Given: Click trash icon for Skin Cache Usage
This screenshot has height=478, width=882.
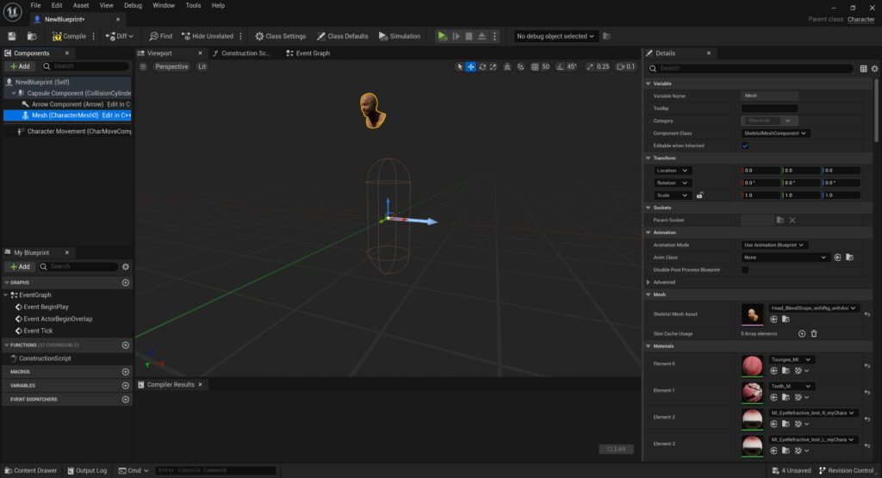Looking at the screenshot, I should [x=814, y=333].
